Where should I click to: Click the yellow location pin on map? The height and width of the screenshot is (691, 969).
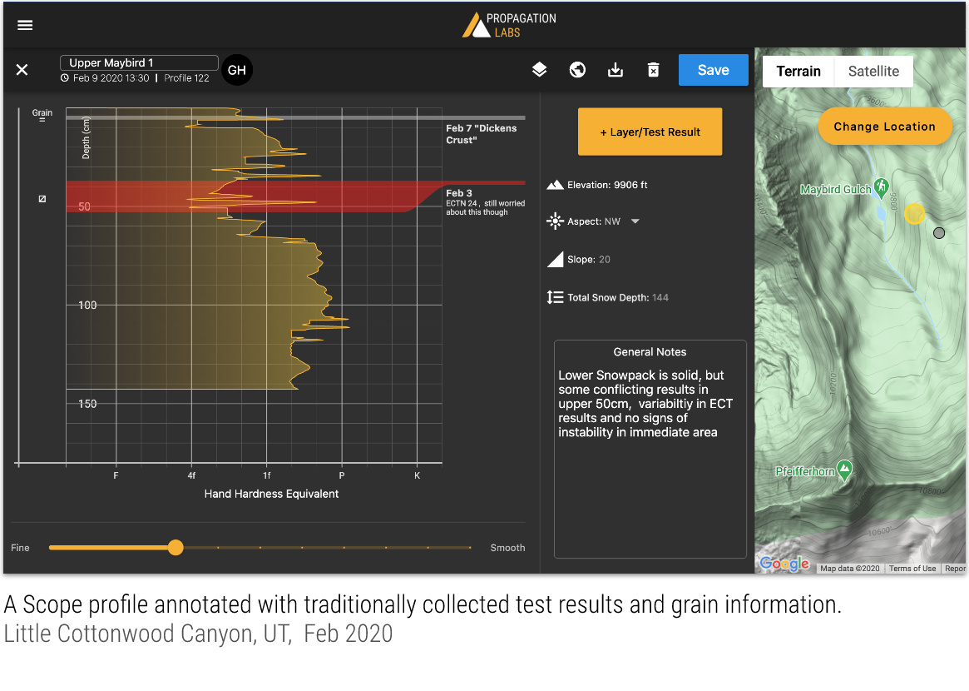[x=914, y=214]
